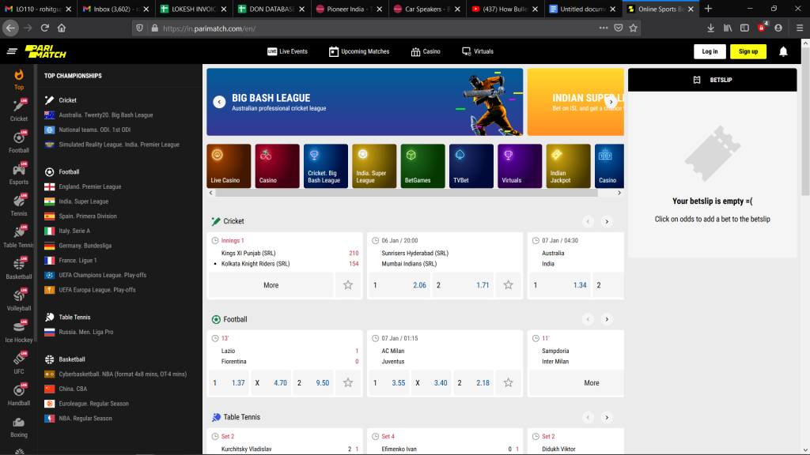Viewport: 810px width, 455px height.
Task: Open the Table Tennis sidebar icon
Action: (19, 236)
